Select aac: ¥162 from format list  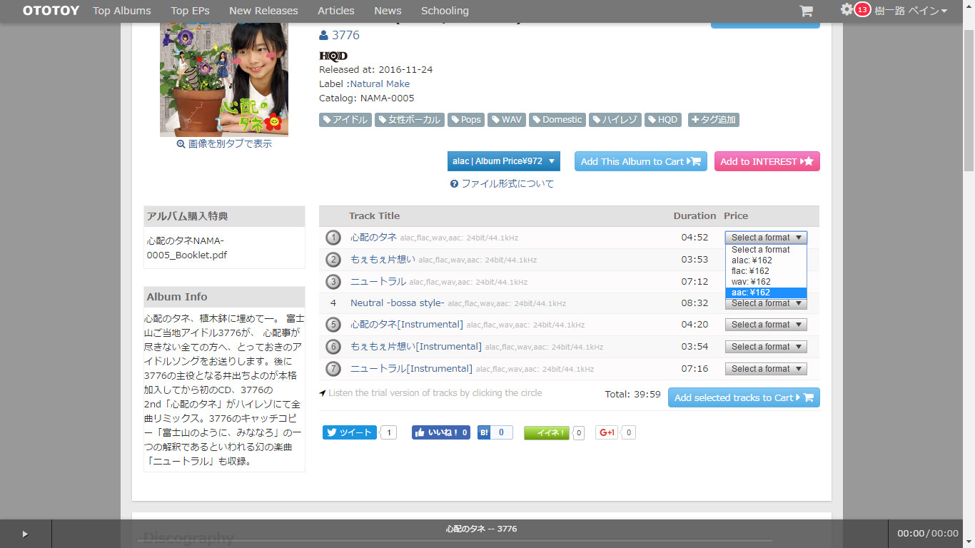pyautogui.click(x=765, y=293)
